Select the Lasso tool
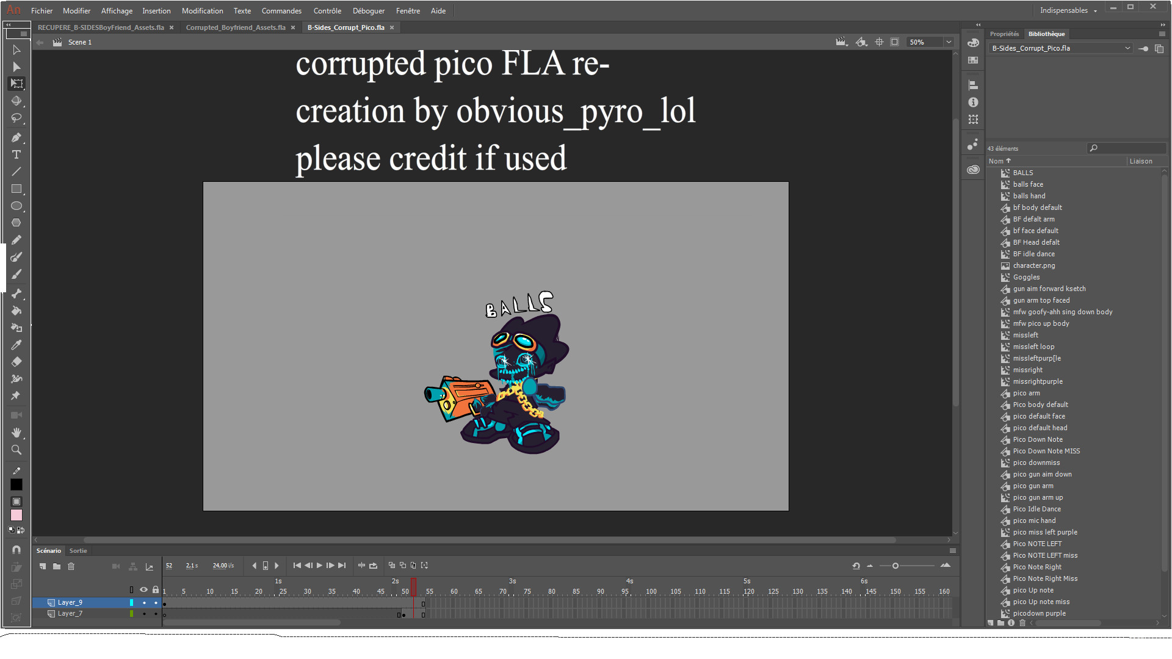The image size is (1172, 659). (x=16, y=118)
